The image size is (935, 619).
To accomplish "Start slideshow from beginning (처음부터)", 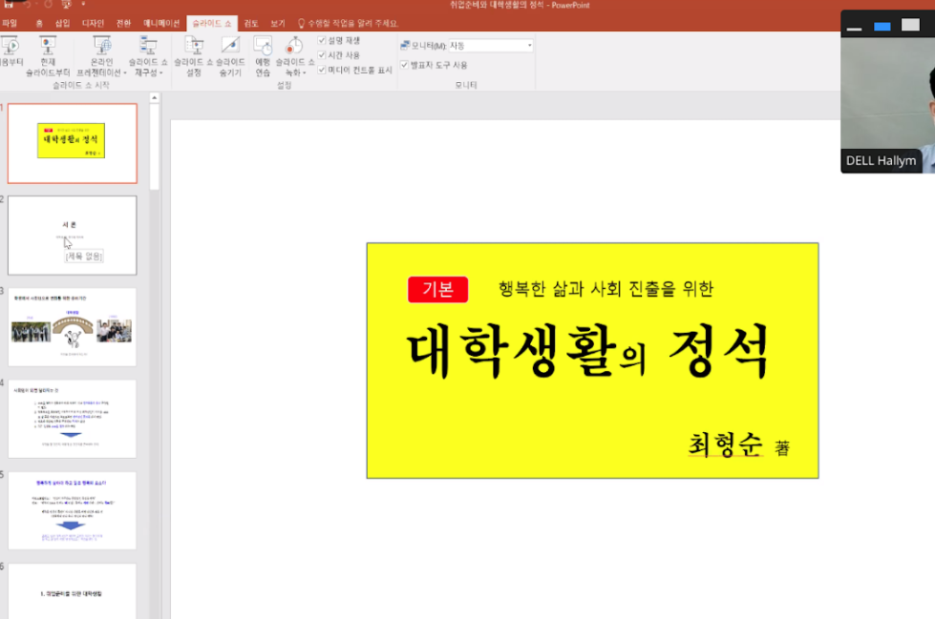I will pyautogui.click(x=10, y=53).
